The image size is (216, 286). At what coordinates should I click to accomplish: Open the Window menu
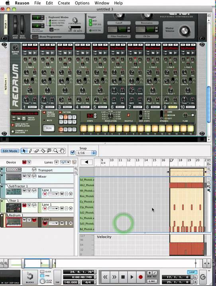coord(102,3)
